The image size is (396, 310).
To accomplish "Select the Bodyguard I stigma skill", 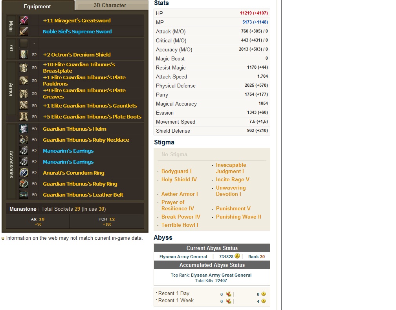I will click(x=176, y=171).
